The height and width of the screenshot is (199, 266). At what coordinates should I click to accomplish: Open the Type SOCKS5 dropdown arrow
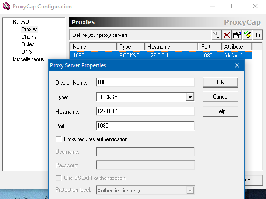click(x=190, y=97)
